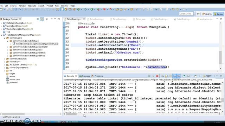Click line 38 createTicket call in editor
225x126 pixels.
coord(123,60)
